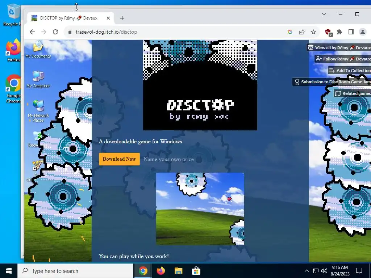
Task: Click the Name your own price text
Action: 168,159
